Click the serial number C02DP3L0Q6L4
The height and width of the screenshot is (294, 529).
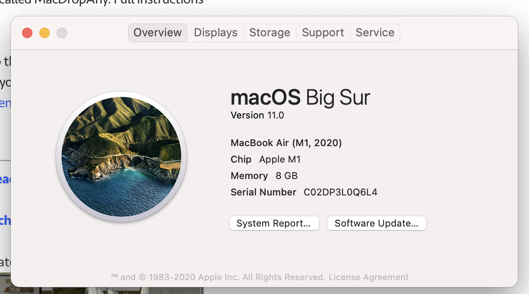pos(341,192)
